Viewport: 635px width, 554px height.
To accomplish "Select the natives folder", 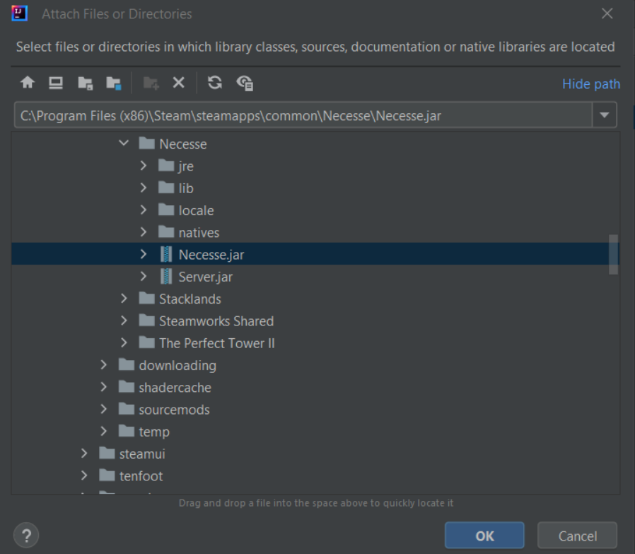I will tap(199, 233).
